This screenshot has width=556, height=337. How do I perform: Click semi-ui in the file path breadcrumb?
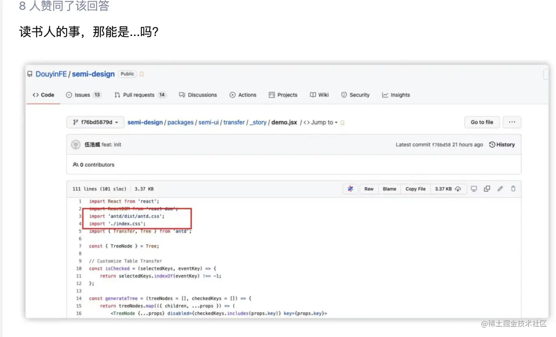(209, 123)
